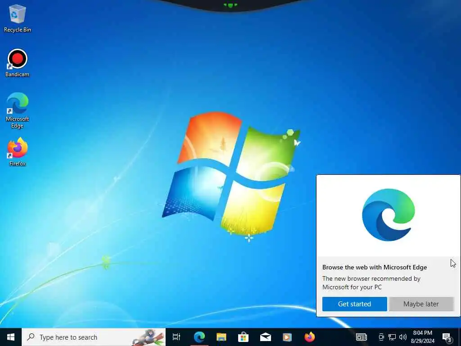Image resolution: width=461 pixels, height=346 pixels.
Task: Open Task View from the taskbar
Action: [176, 337]
